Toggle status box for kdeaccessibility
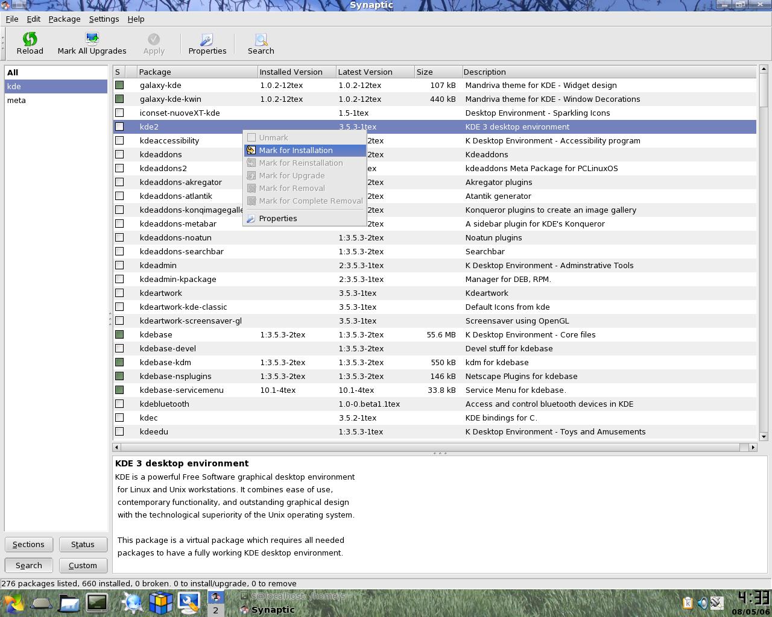This screenshot has width=772, height=617. point(119,140)
